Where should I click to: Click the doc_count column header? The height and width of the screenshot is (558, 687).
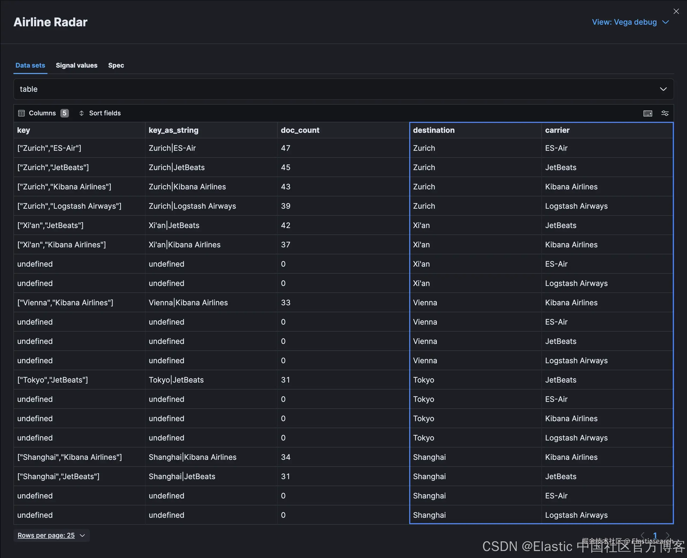[300, 130]
